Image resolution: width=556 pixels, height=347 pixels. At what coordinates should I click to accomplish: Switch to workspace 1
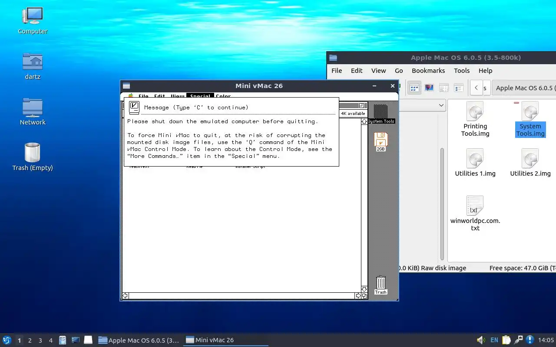click(19, 340)
